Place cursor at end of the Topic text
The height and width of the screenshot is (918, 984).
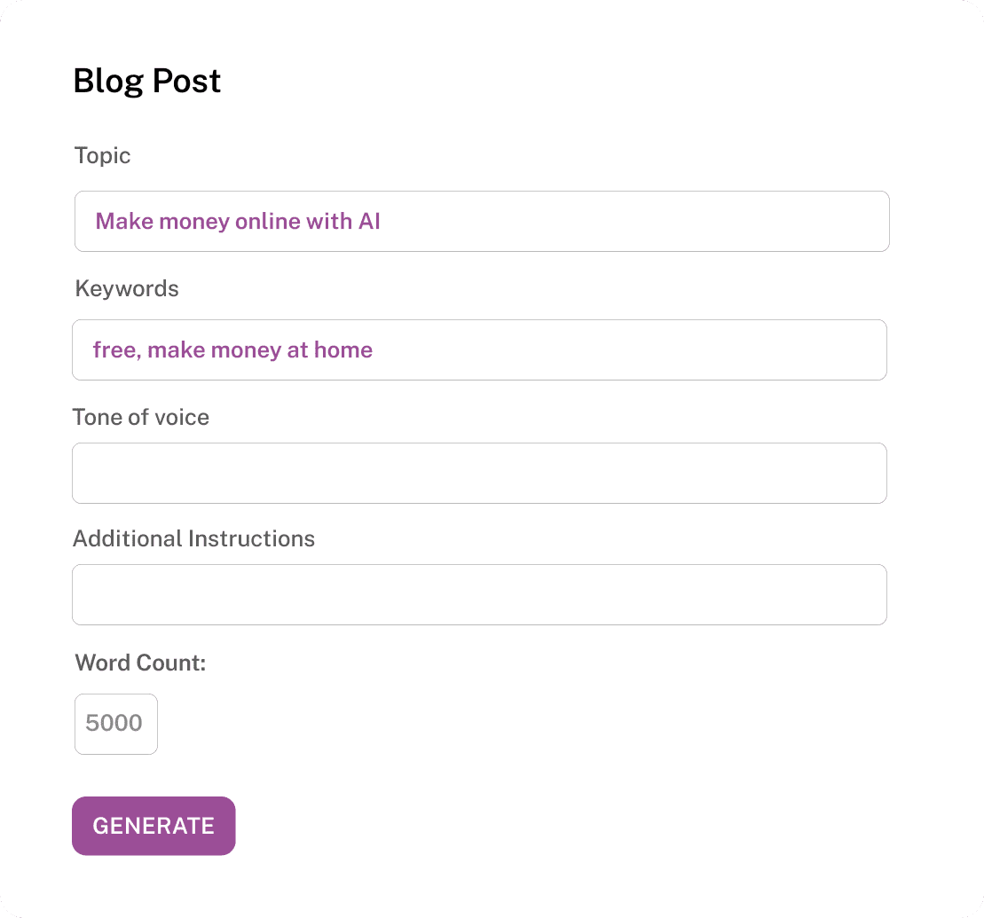coord(386,221)
